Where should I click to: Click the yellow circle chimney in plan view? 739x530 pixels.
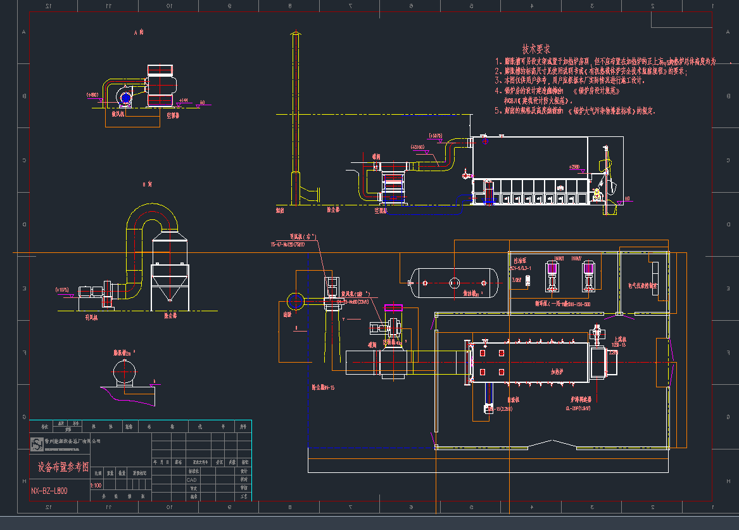point(296,301)
